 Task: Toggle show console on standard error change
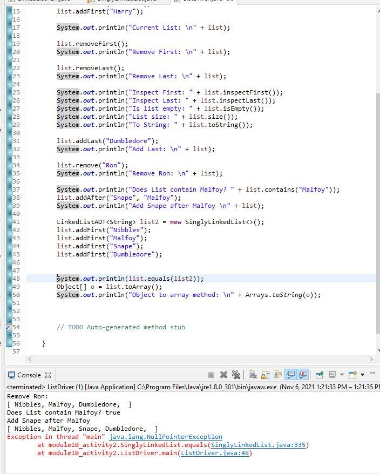tap(303, 375)
